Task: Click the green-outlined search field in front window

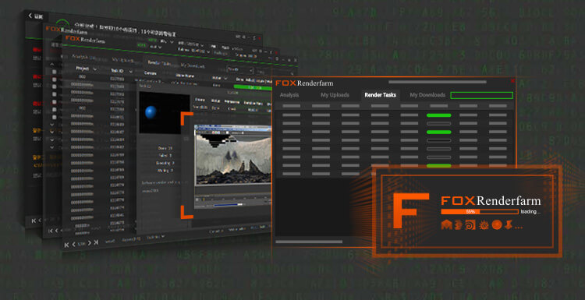Action: click(x=482, y=95)
